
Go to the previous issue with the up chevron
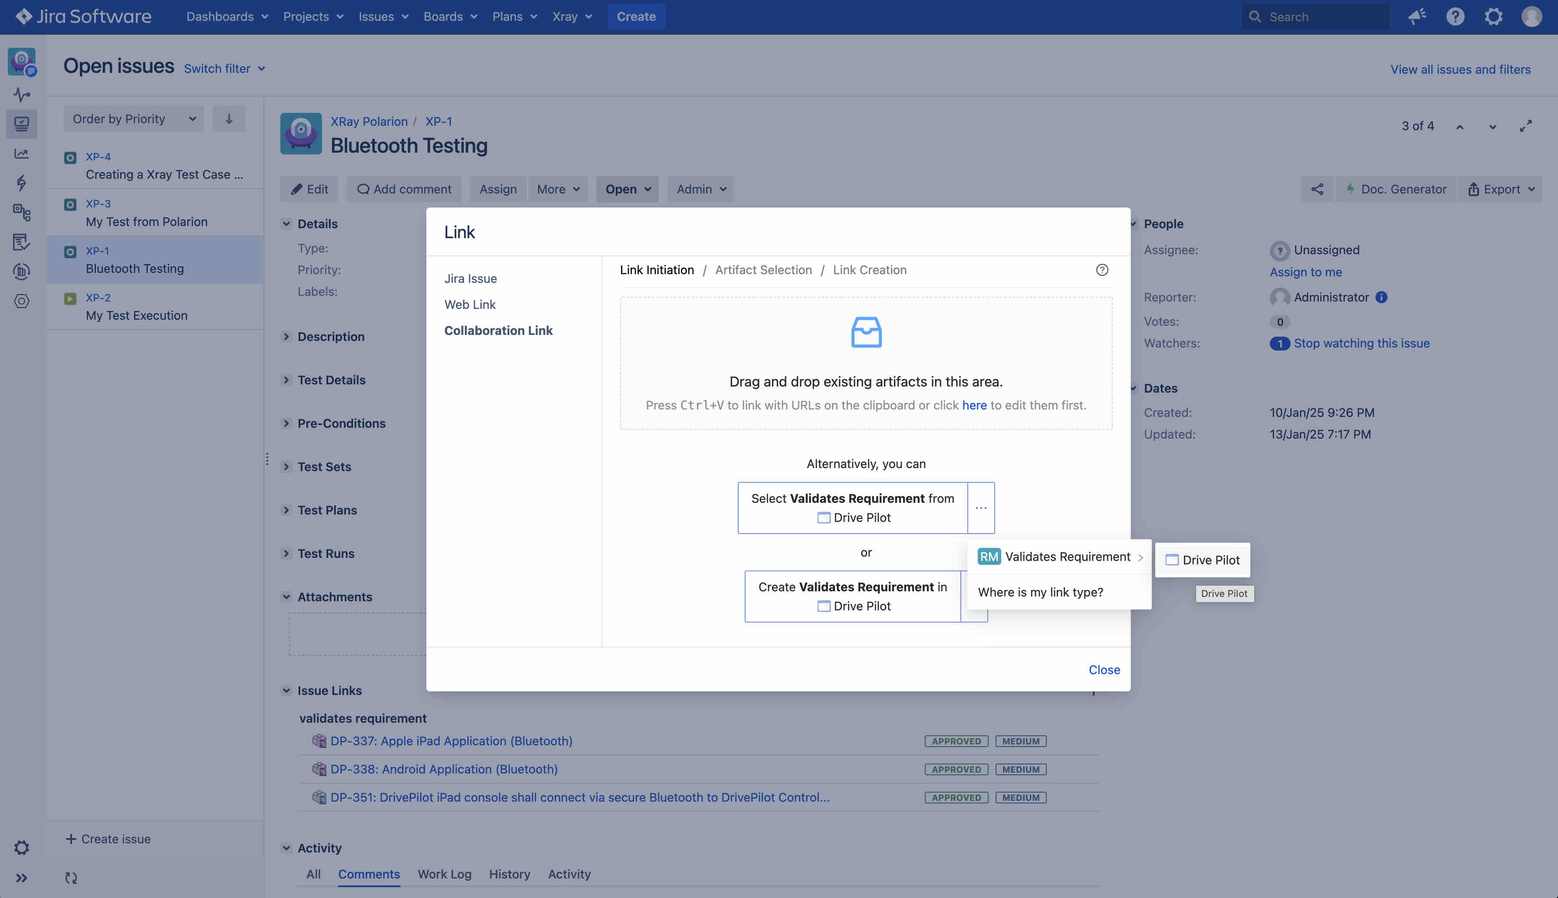tap(1459, 126)
